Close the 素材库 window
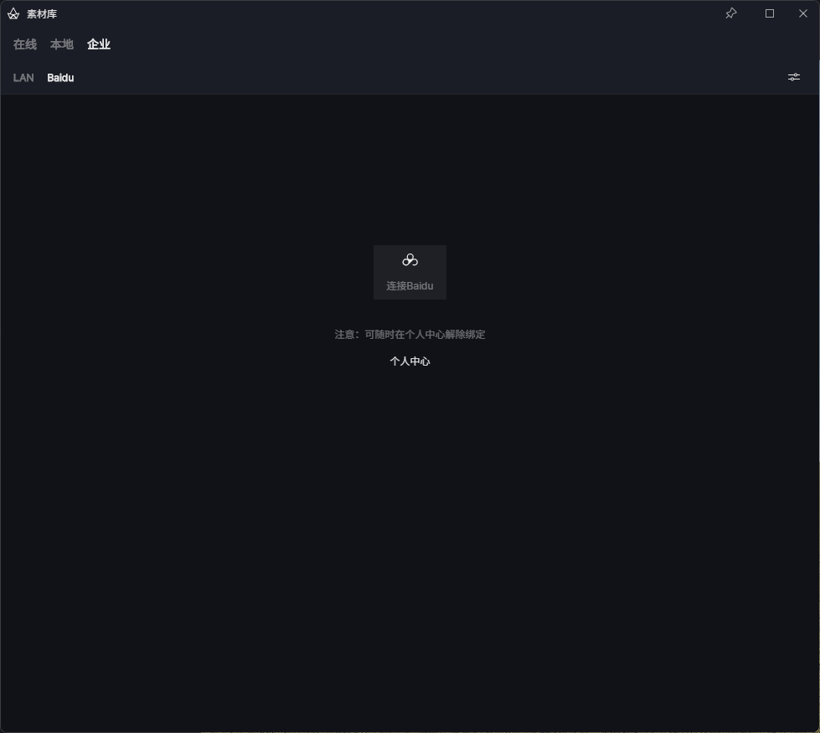 coord(803,13)
